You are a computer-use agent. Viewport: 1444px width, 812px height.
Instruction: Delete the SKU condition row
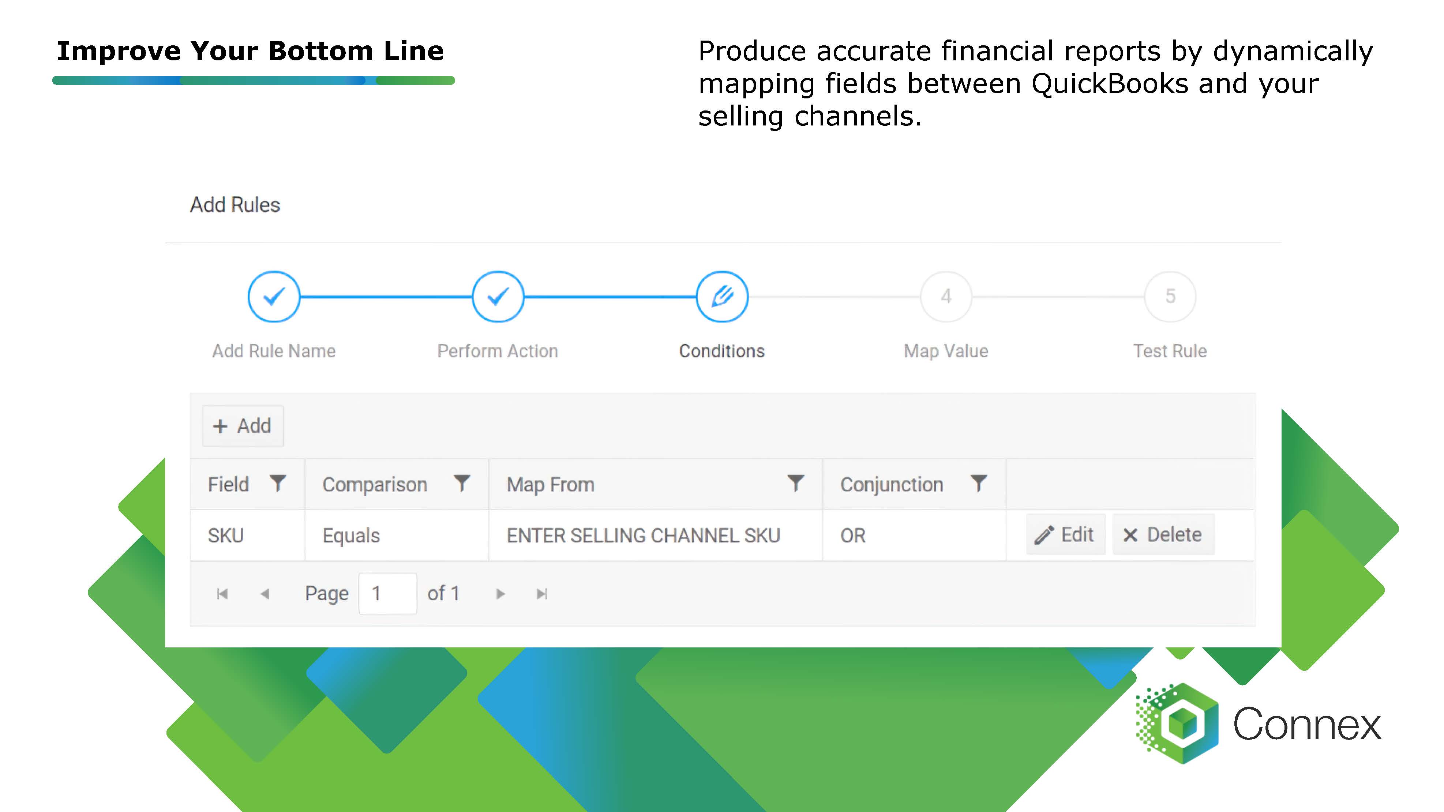point(1163,535)
